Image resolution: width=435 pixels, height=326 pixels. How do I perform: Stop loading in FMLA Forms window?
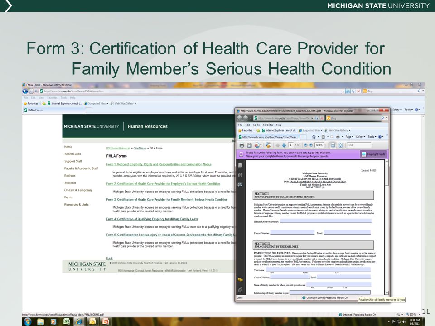[358, 91]
